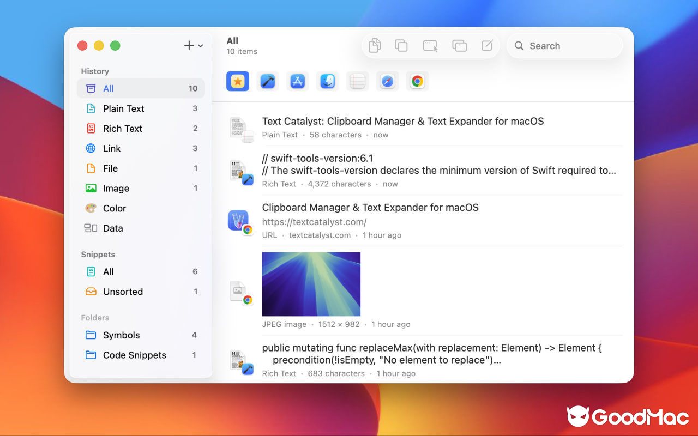Viewport: 698px width, 436px height.
Task: Filter clipboard items by Google Chrome
Action: click(x=417, y=80)
